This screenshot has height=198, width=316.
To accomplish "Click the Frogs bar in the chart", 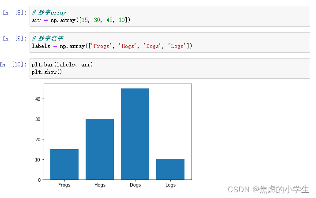I will coord(64,164).
